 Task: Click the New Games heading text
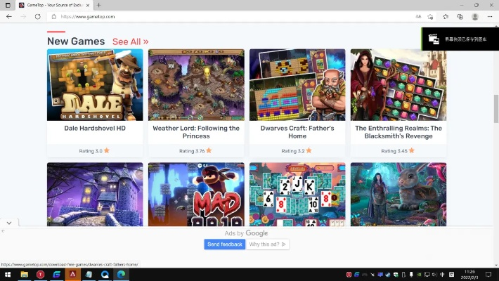click(x=76, y=41)
